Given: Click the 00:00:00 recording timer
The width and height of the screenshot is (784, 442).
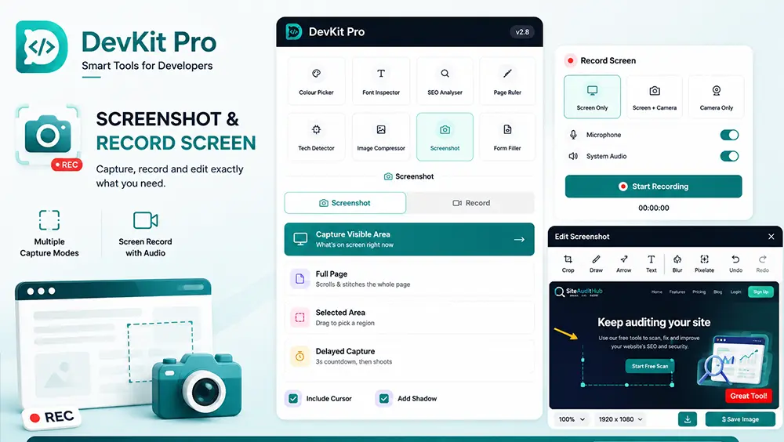Looking at the screenshot, I should [654, 208].
